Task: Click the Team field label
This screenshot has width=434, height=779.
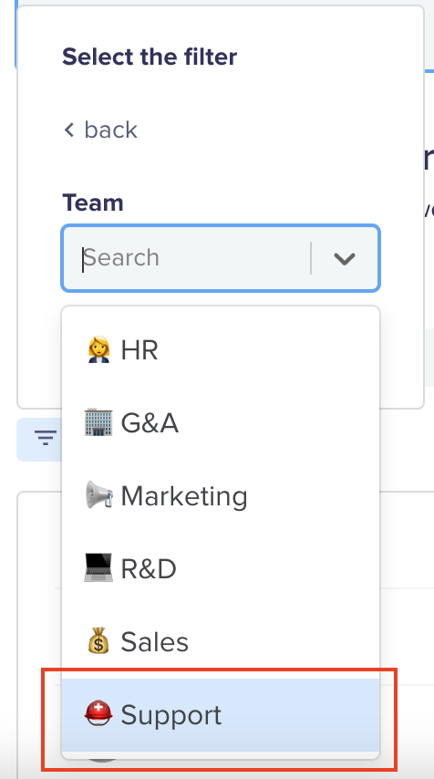Action: click(x=93, y=203)
